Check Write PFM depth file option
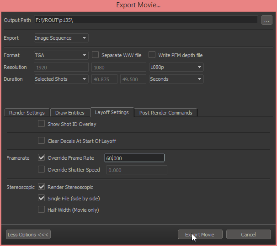 [x=152, y=55]
